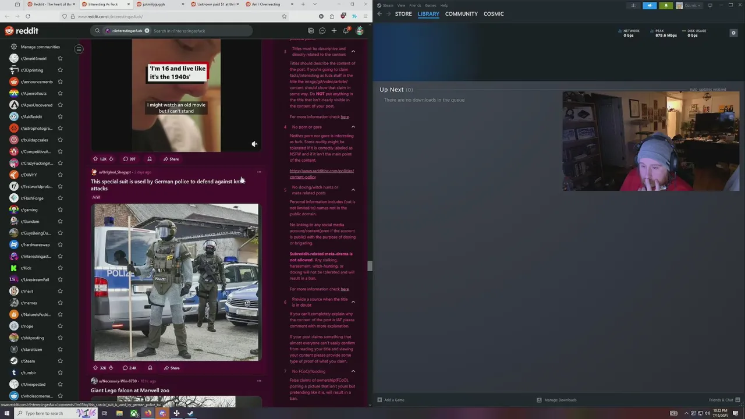Remove the r/interestingasfuck search filter chip
Image resolution: width=745 pixels, height=419 pixels.
[147, 31]
